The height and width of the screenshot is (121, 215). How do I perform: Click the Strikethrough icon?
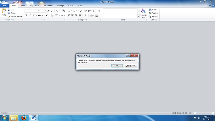click(39, 15)
